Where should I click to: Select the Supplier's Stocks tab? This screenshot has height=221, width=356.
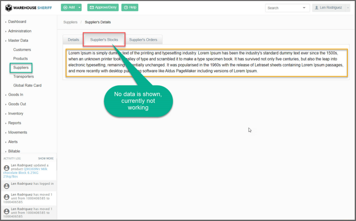(104, 40)
